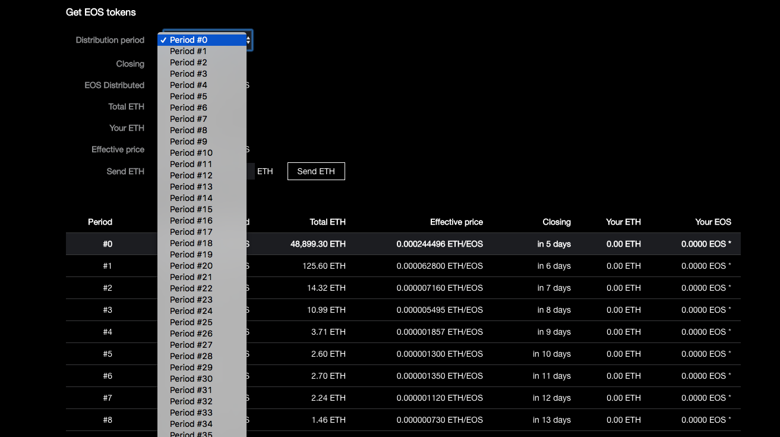Select Period #11 from the list

coord(202,164)
